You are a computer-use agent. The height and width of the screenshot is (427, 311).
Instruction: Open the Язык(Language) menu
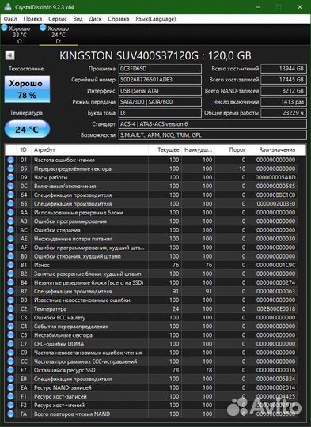click(155, 19)
